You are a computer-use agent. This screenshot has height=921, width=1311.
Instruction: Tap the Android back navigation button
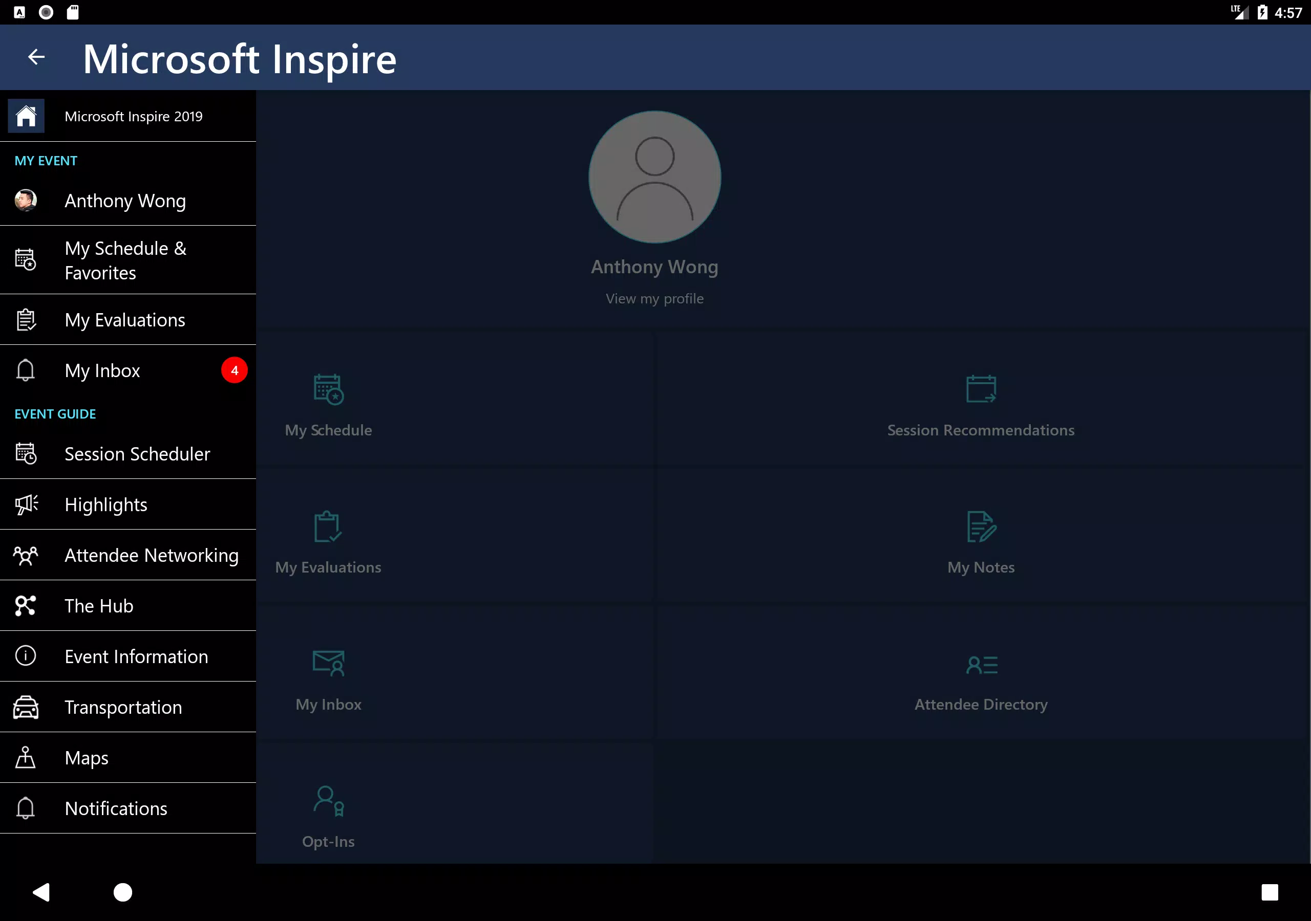41,892
